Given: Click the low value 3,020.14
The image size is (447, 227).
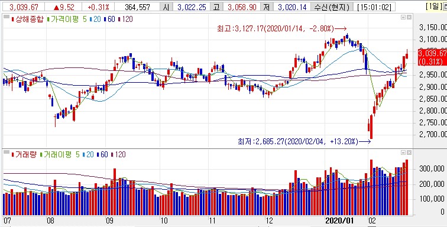Looking at the screenshot, I should click(292, 7).
